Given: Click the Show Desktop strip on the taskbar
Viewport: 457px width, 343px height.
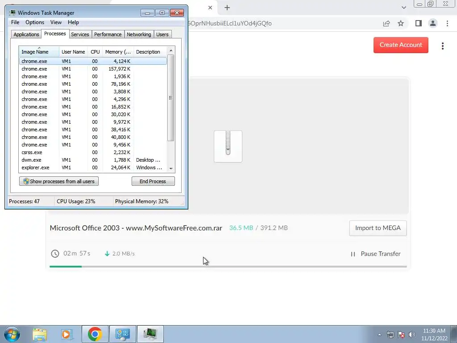Looking at the screenshot, I should tap(454, 334).
